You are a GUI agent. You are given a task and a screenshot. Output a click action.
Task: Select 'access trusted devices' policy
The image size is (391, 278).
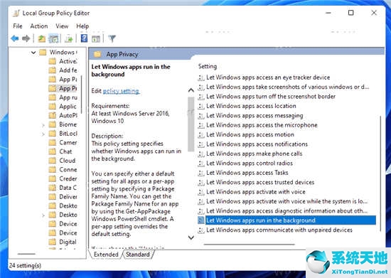(260, 182)
